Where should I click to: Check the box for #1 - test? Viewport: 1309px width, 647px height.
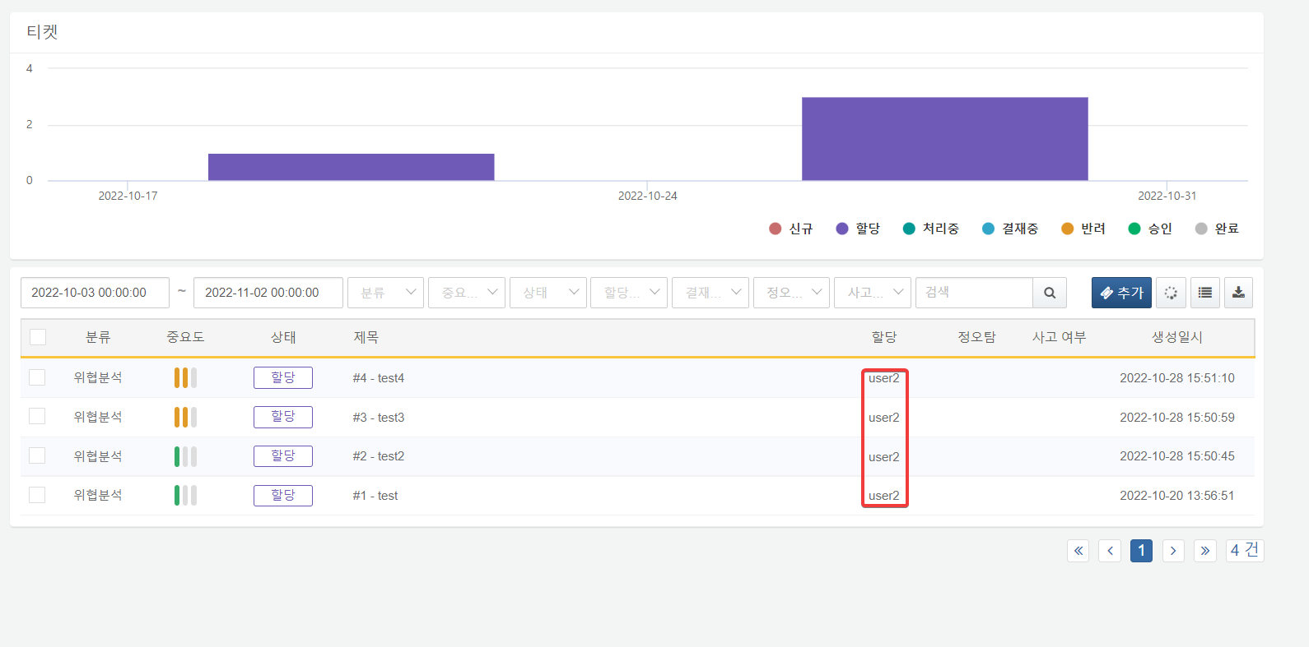(x=37, y=495)
